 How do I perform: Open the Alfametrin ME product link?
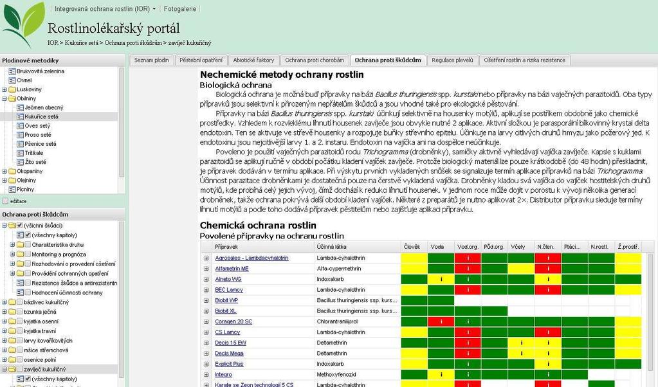click(x=232, y=269)
